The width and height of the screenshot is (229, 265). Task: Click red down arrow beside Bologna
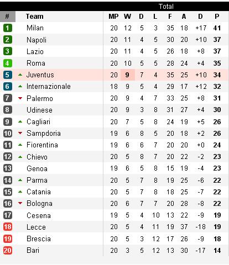(x=20, y=203)
